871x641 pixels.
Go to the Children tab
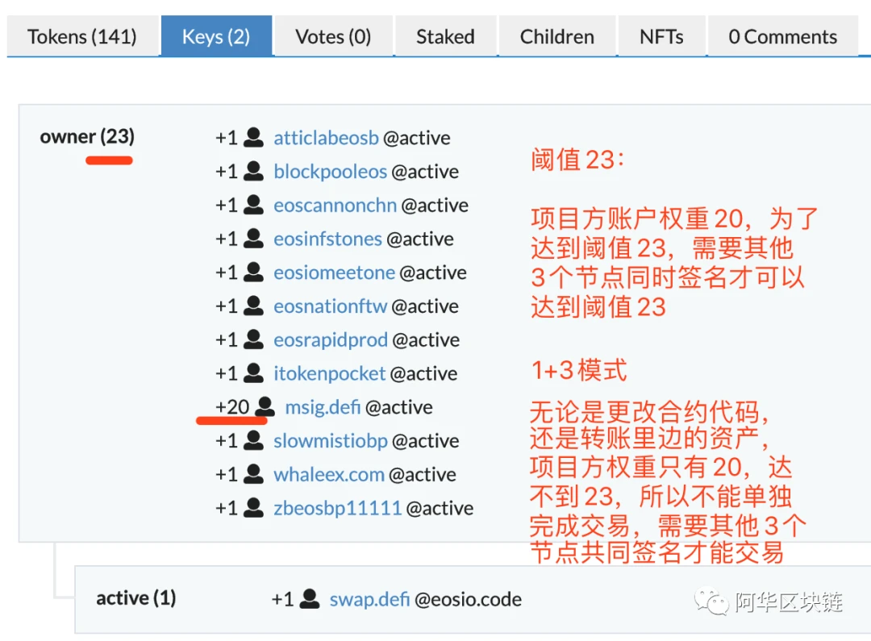click(x=557, y=36)
